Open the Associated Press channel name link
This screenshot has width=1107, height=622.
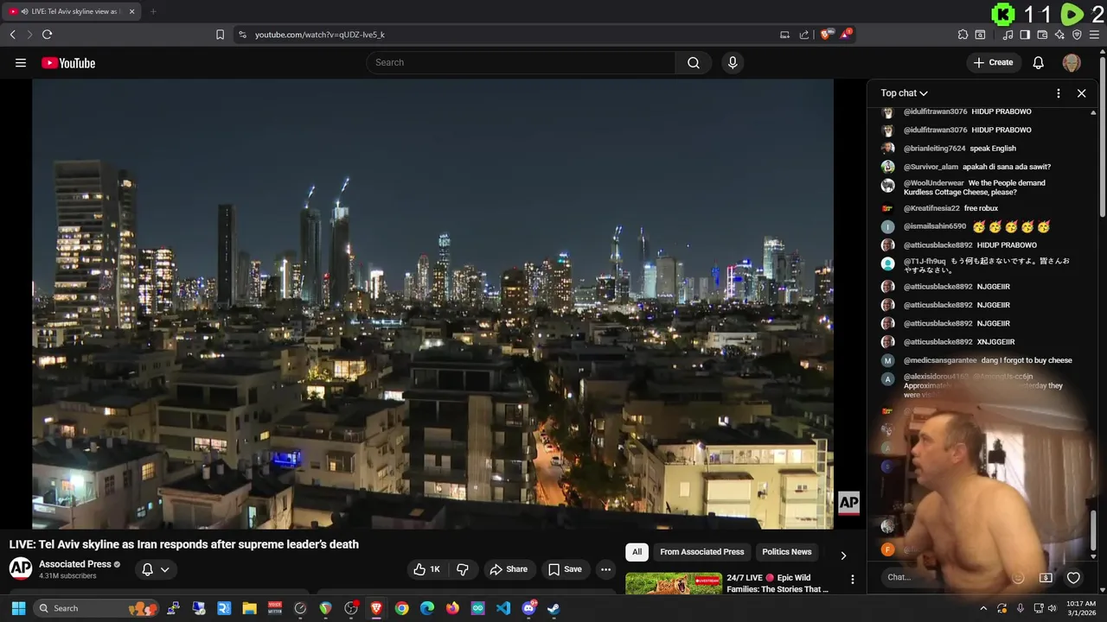(75, 564)
